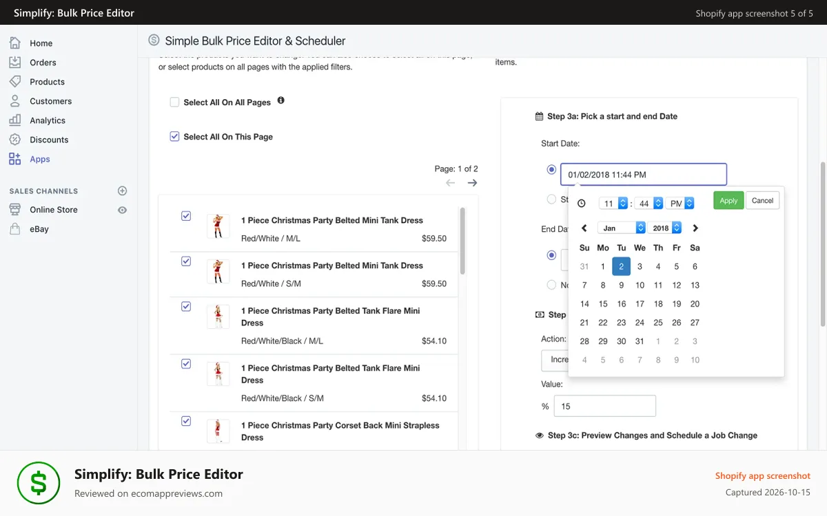Click the Cancel button in date picker
Viewport: 827px width, 516px height.
762,200
